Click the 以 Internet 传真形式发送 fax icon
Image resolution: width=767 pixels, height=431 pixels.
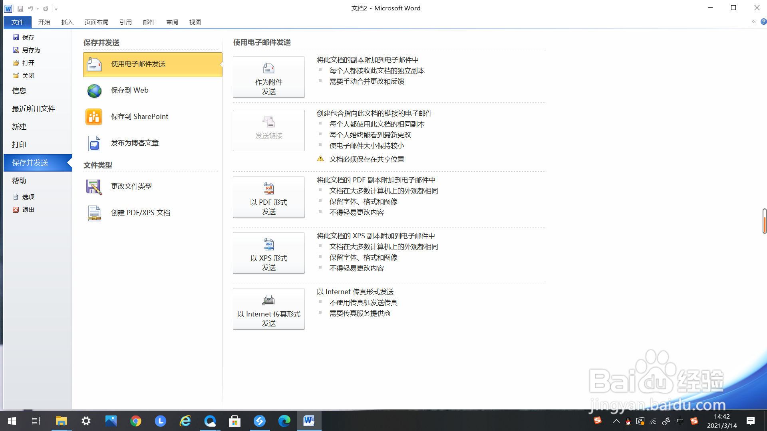(x=268, y=300)
